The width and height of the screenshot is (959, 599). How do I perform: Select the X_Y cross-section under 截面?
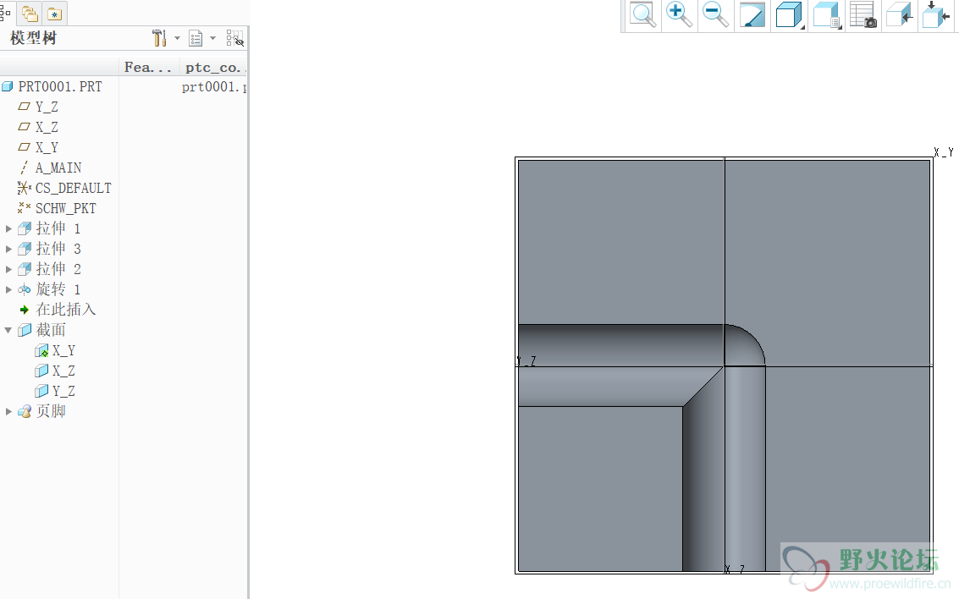[63, 351]
